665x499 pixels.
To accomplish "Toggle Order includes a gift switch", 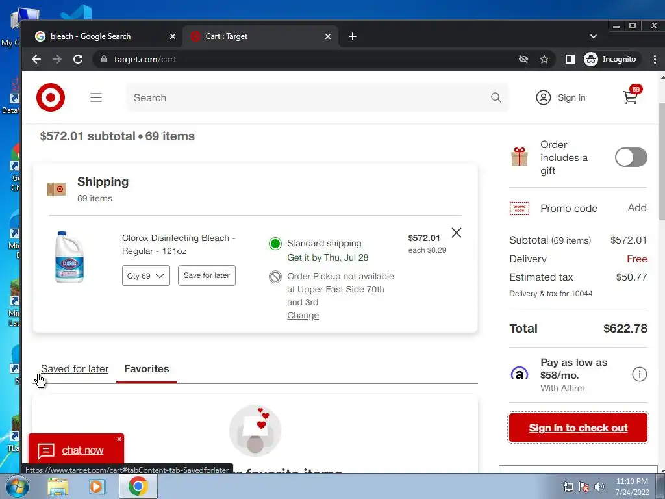I will coord(631,157).
